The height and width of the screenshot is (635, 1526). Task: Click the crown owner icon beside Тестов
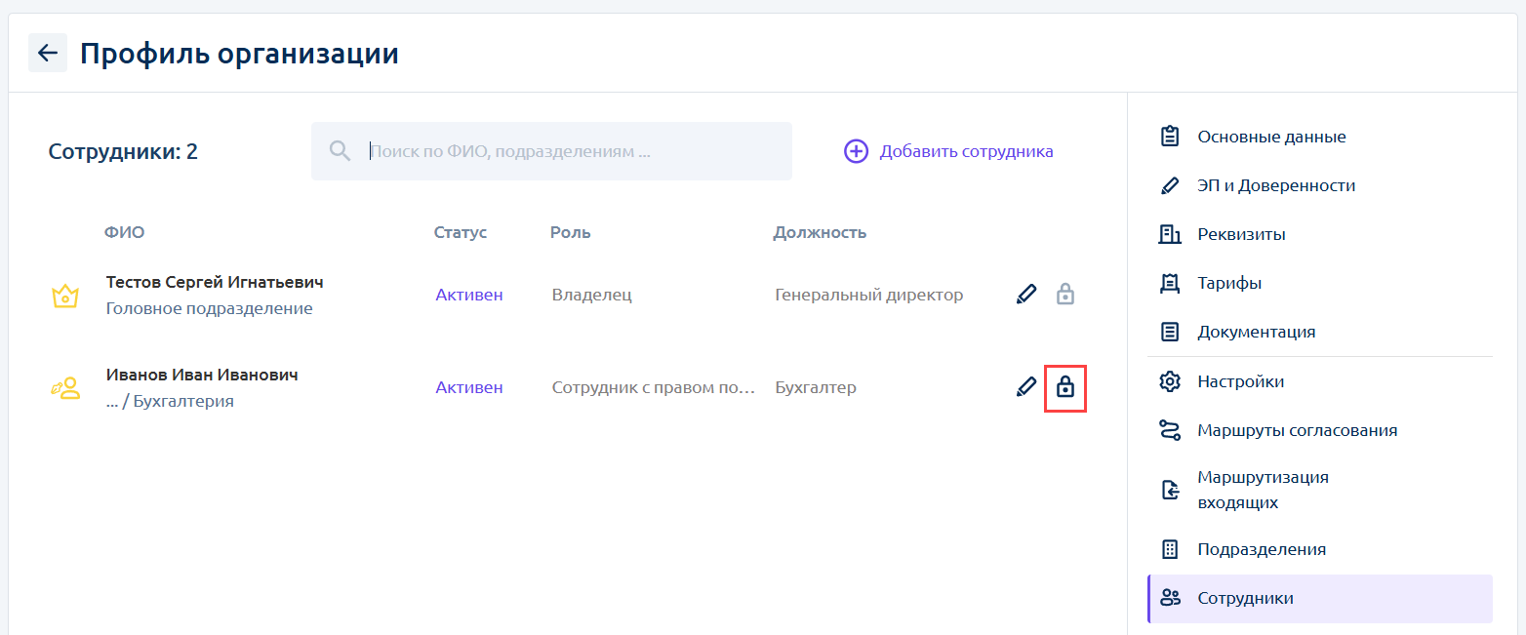64,296
